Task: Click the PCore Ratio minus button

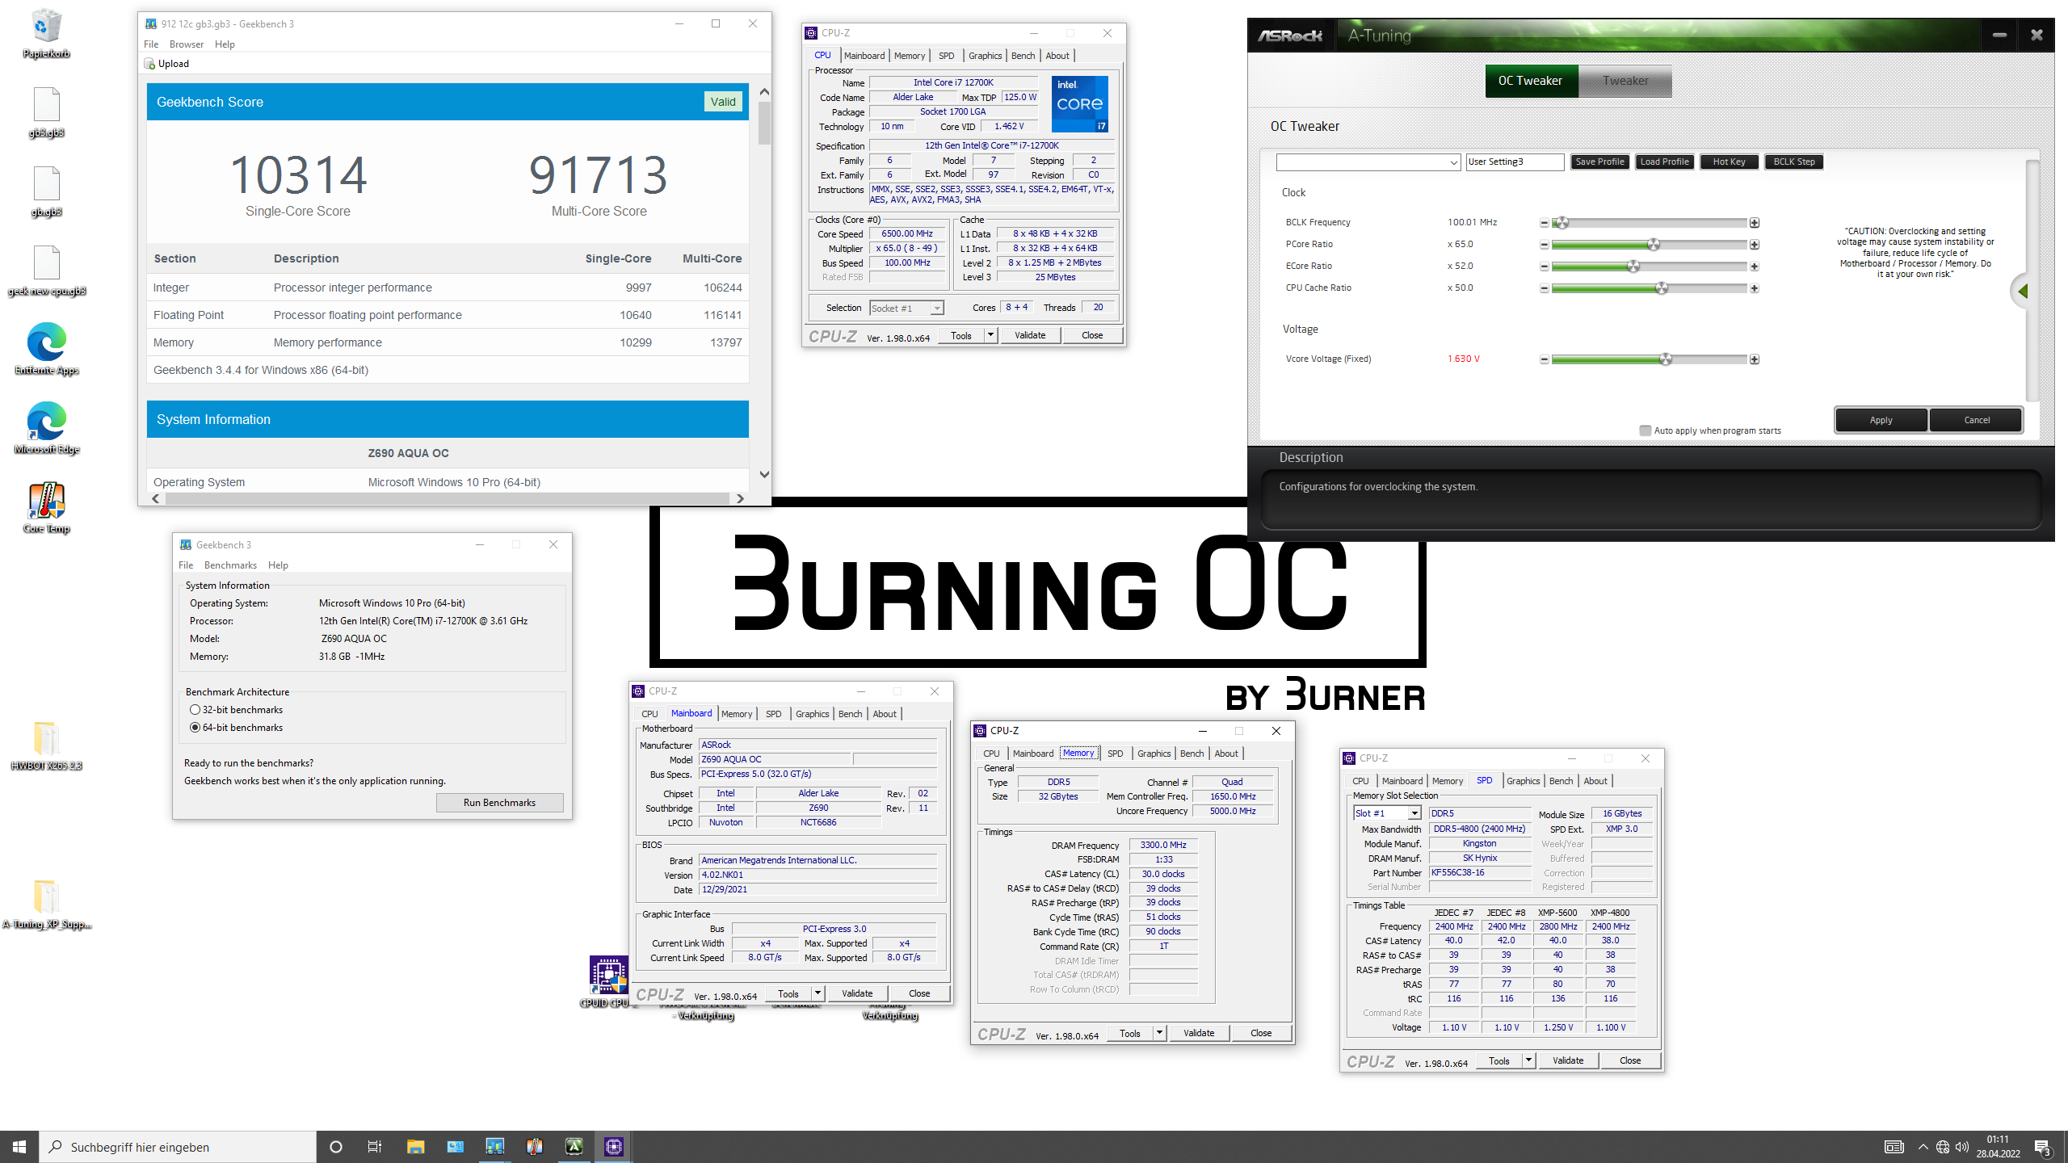Action: pos(1544,245)
